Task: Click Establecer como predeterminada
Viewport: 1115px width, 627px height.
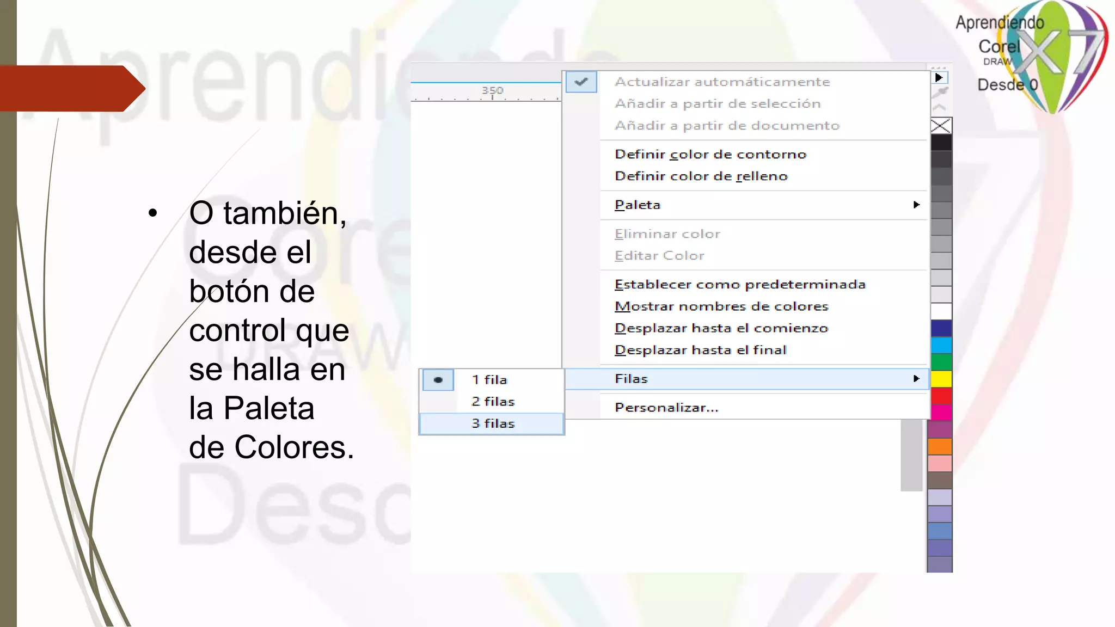Action: tap(740, 285)
